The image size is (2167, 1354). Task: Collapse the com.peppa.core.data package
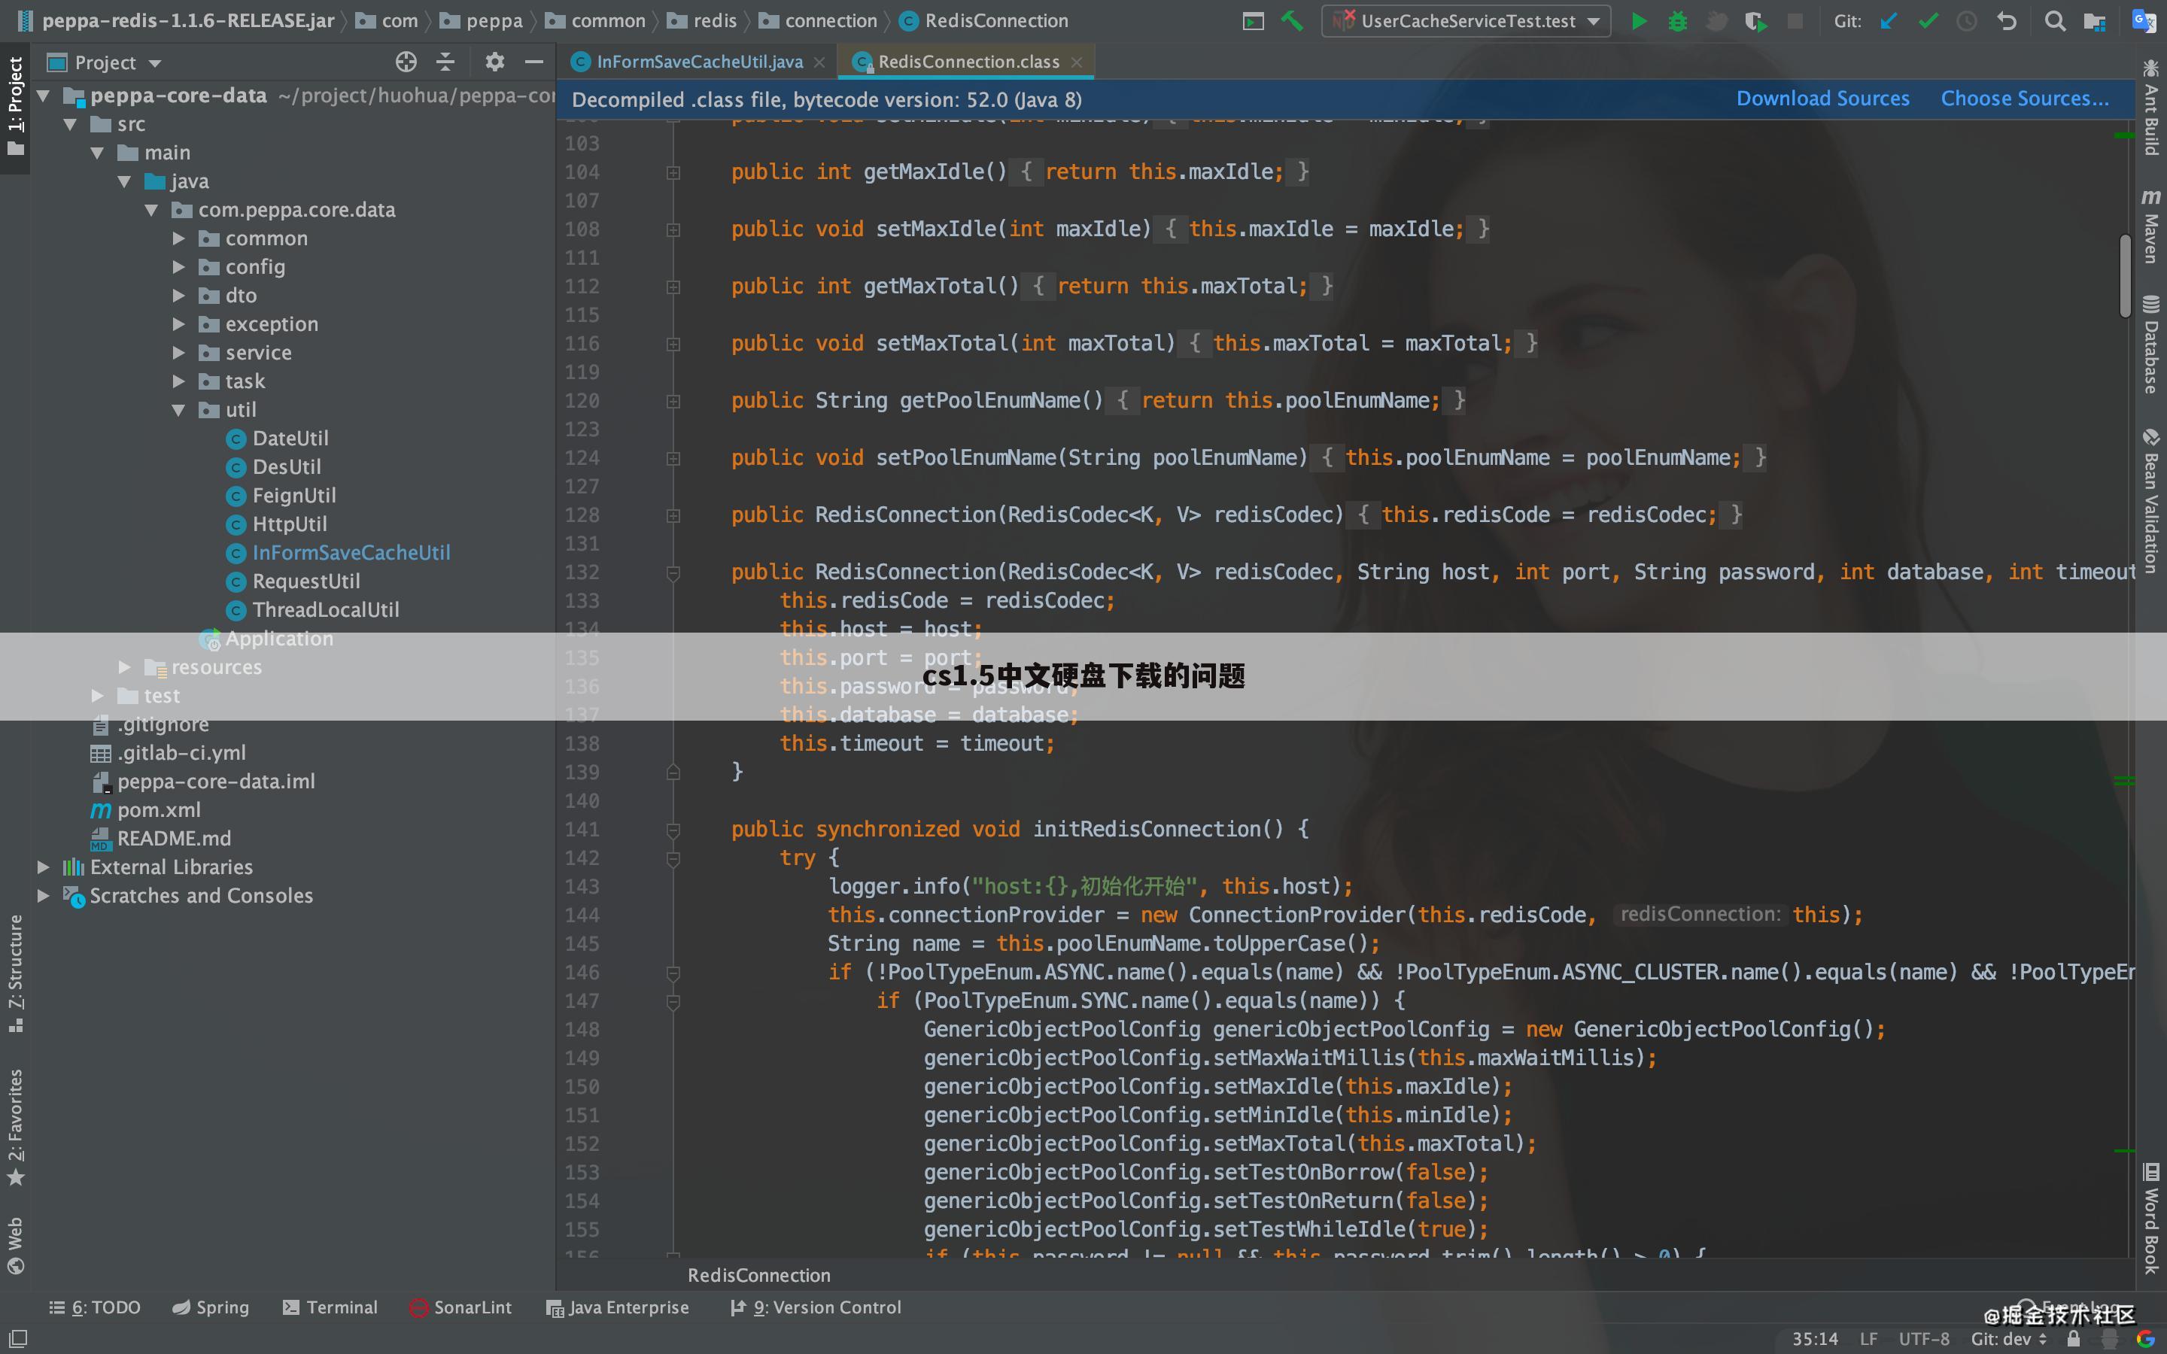(151, 211)
